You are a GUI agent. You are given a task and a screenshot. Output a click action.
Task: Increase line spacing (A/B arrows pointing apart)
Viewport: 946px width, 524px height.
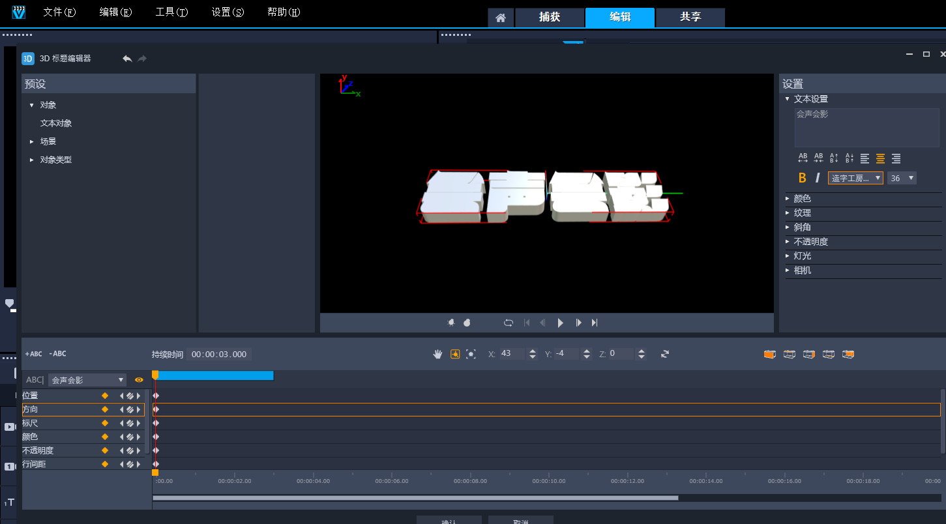pos(834,158)
